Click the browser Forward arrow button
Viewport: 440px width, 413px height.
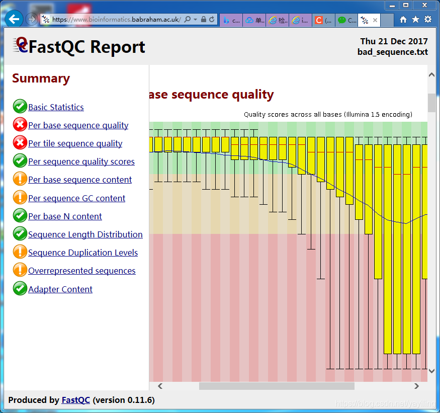(x=31, y=19)
